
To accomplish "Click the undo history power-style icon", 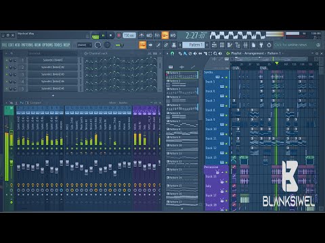I will pyautogui.click(x=269, y=45).
